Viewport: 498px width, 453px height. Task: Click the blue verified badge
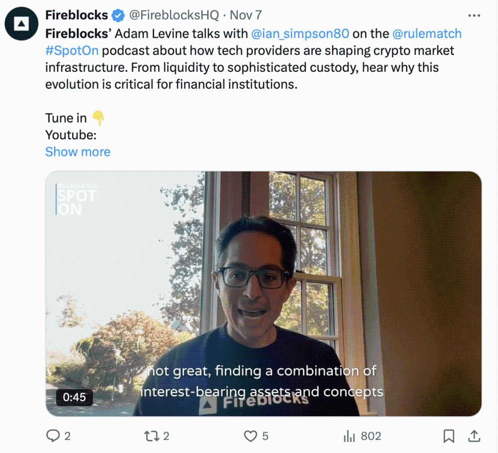[118, 15]
